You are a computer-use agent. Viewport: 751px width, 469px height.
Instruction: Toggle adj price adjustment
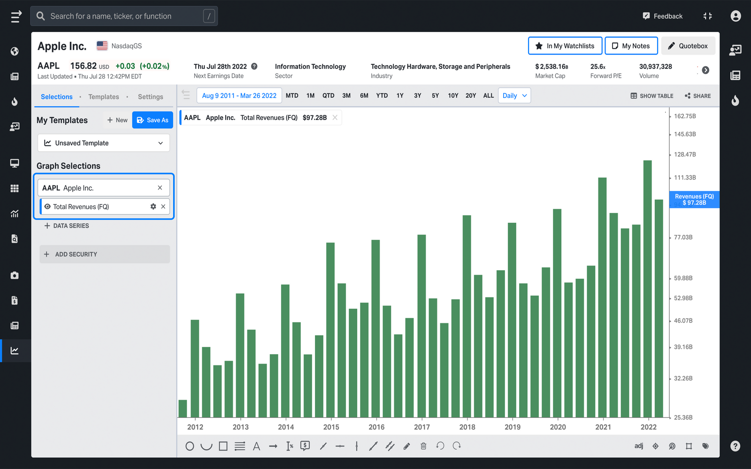639,446
